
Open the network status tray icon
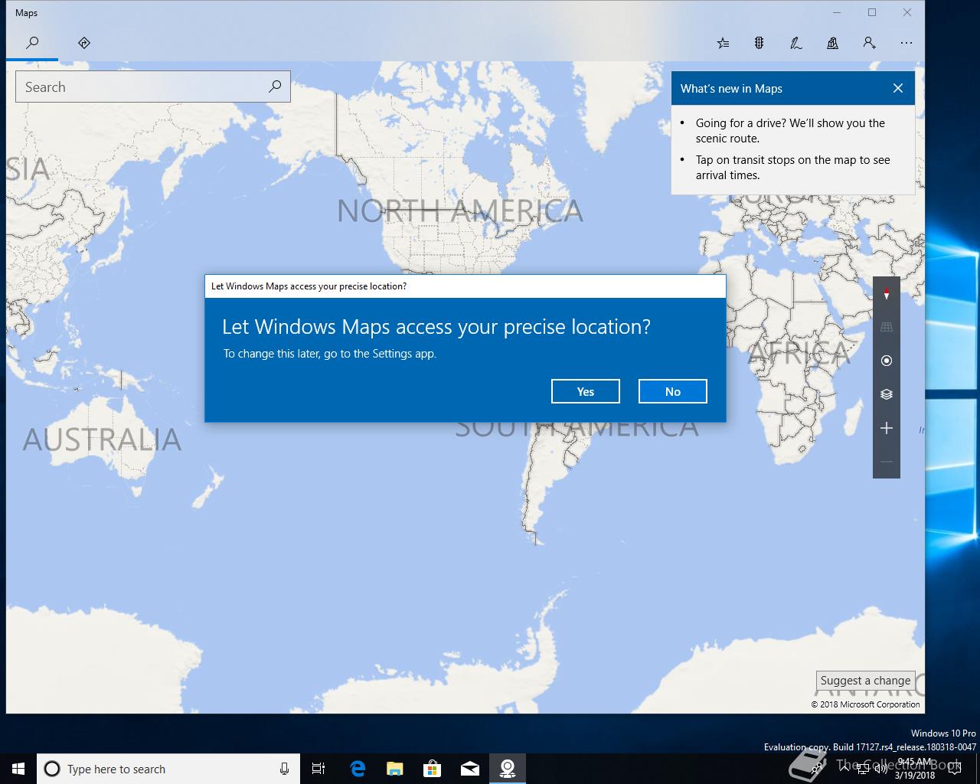coord(864,769)
